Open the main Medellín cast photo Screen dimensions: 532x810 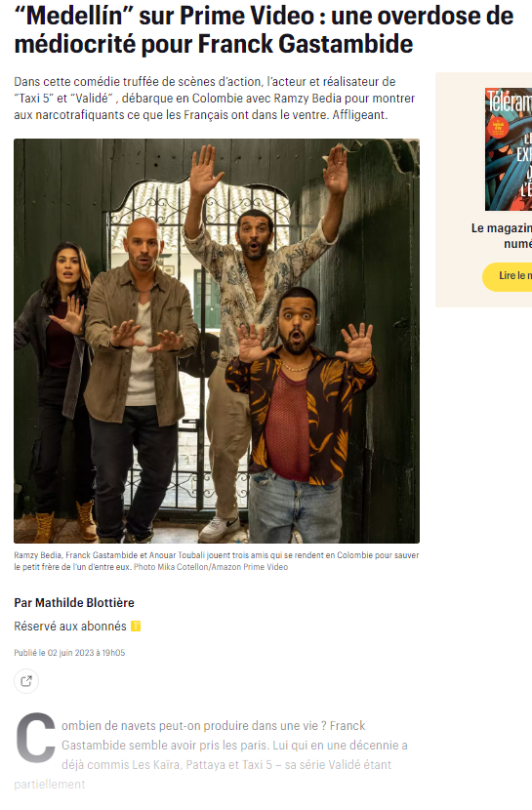point(217,341)
